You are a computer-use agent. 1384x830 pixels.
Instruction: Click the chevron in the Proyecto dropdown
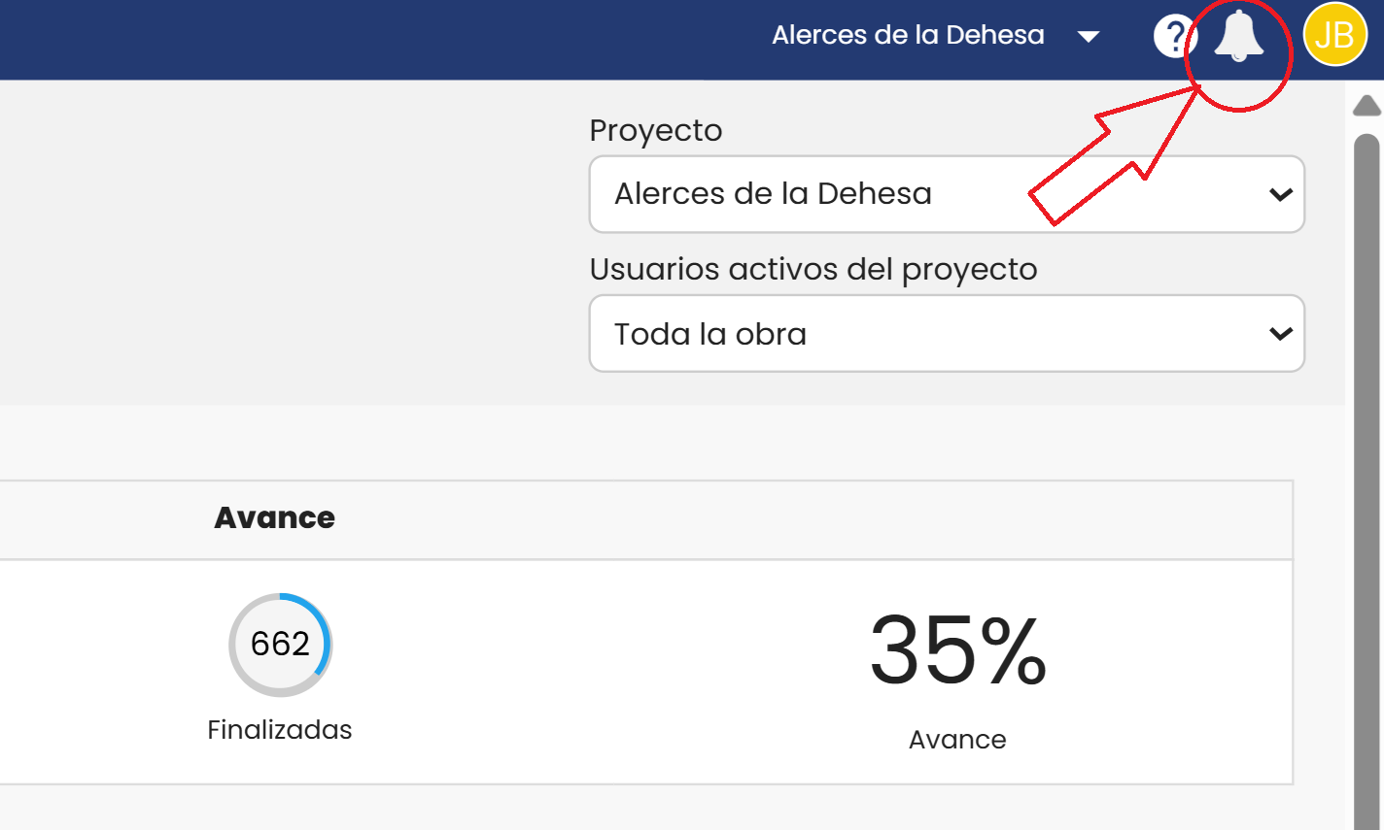click(x=1280, y=194)
